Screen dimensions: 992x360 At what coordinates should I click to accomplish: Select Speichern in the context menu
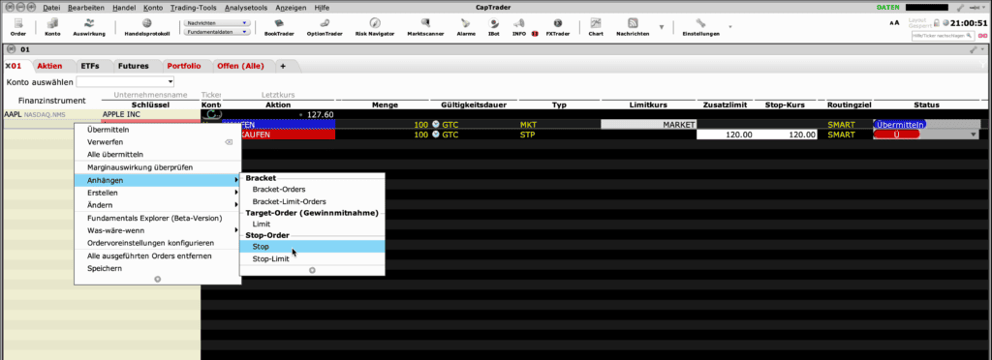[x=158, y=268]
